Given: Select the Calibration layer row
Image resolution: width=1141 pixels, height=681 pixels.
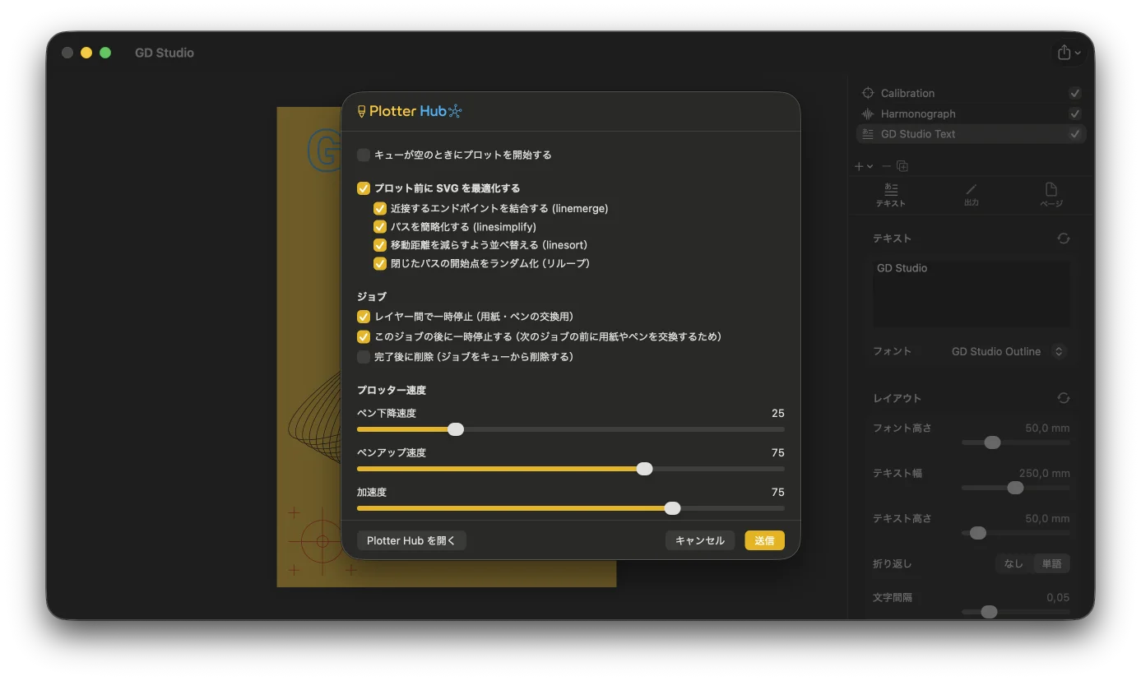Looking at the screenshot, I should (972, 93).
